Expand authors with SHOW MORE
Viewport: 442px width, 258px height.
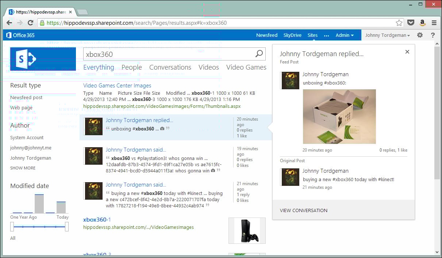tap(23, 168)
